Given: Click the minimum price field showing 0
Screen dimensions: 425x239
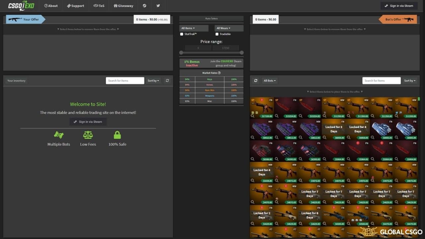Looking at the screenshot, I should pos(198,48).
